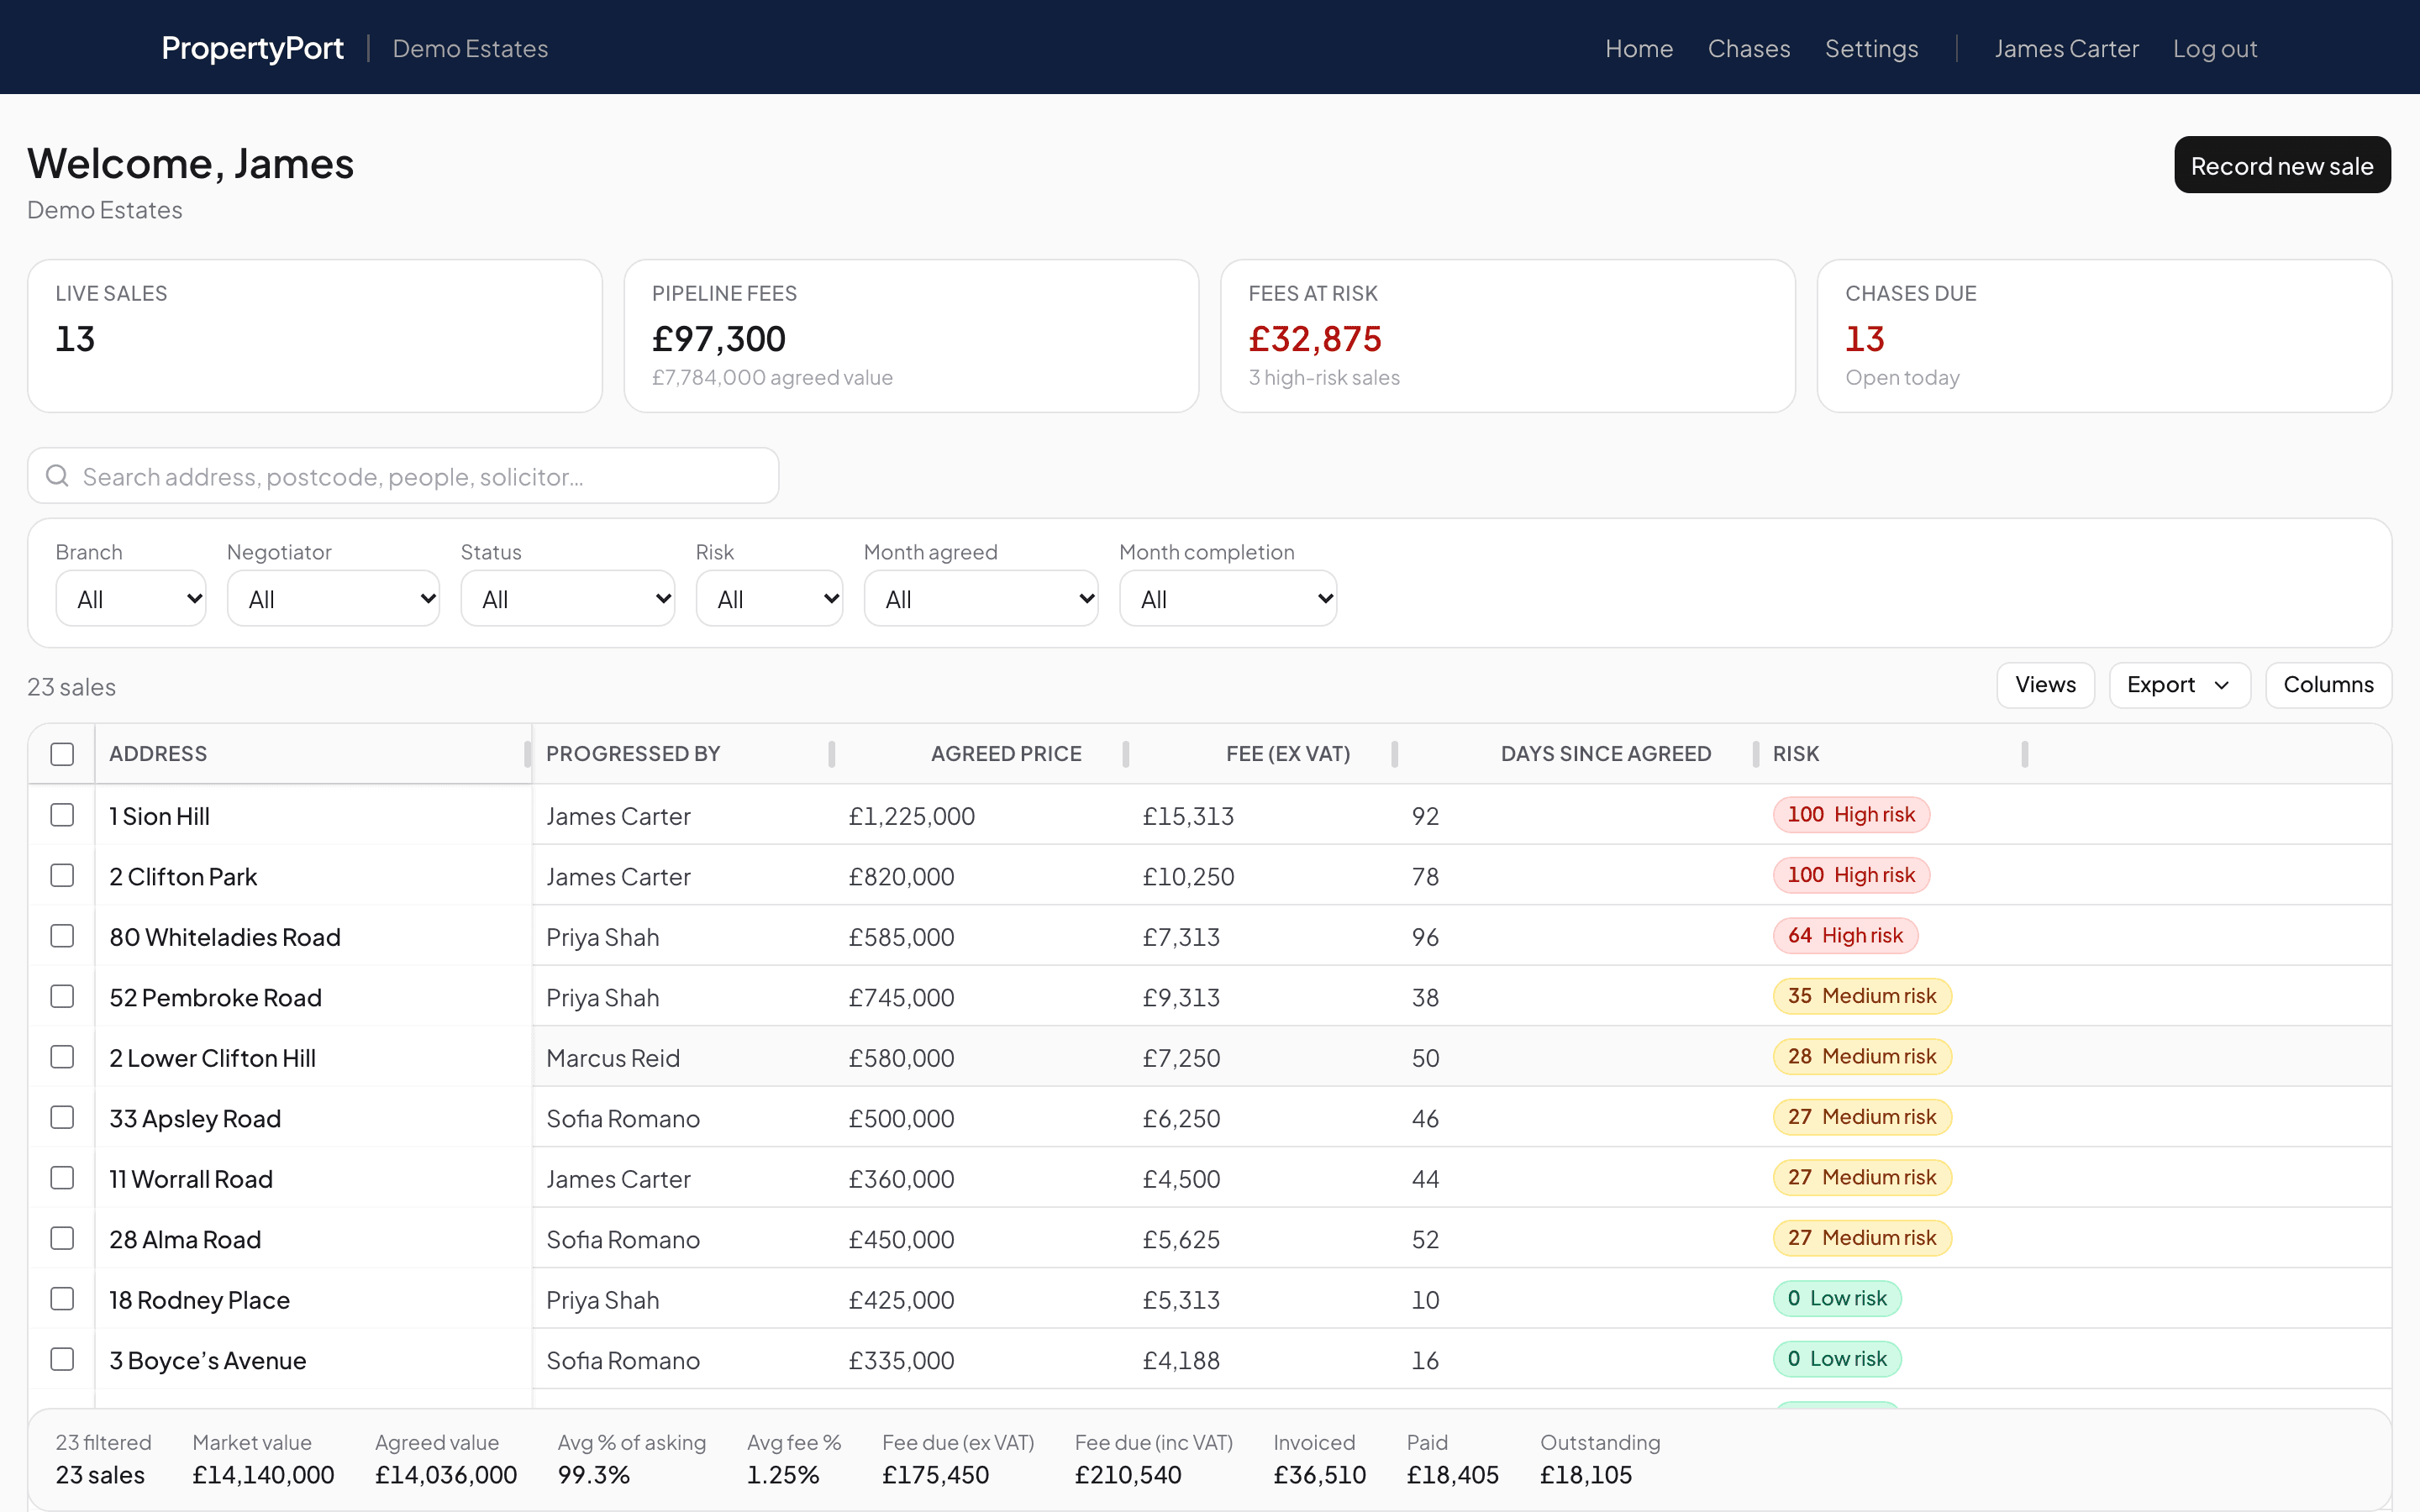Click the 64 High risk badge
Image resolution: width=2420 pixels, height=1512 pixels.
[x=1845, y=936]
